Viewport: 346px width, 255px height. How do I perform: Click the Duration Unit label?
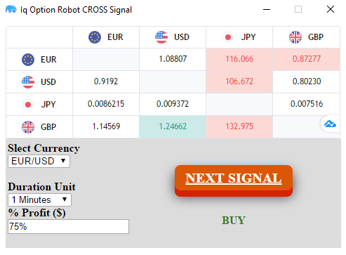click(x=41, y=187)
